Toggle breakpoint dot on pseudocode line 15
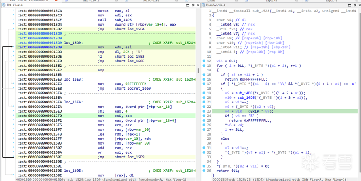Screen dimensions: 361x181 coord(204,75)
